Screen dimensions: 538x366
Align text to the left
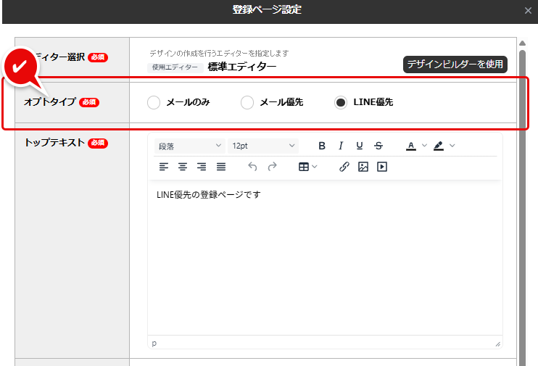pyautogui.click(x=164, y=167)
